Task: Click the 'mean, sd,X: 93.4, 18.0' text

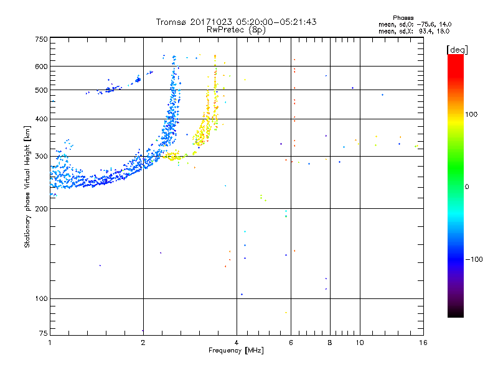Action: (414, 31)
